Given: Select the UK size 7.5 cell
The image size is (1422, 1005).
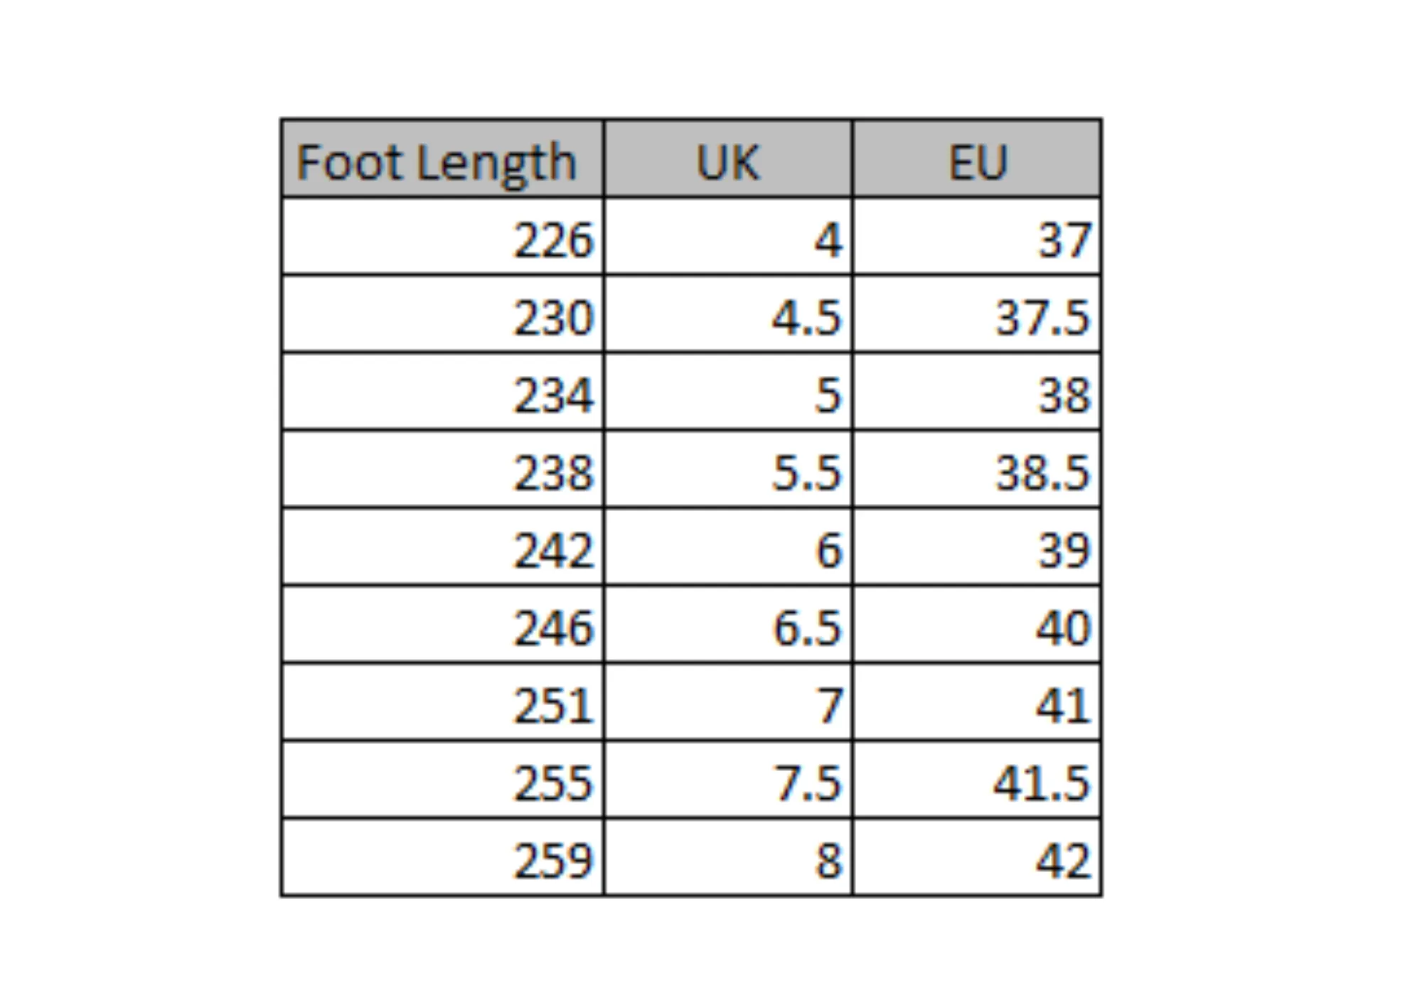Looking at the screenshot, I should pos(728,780).
